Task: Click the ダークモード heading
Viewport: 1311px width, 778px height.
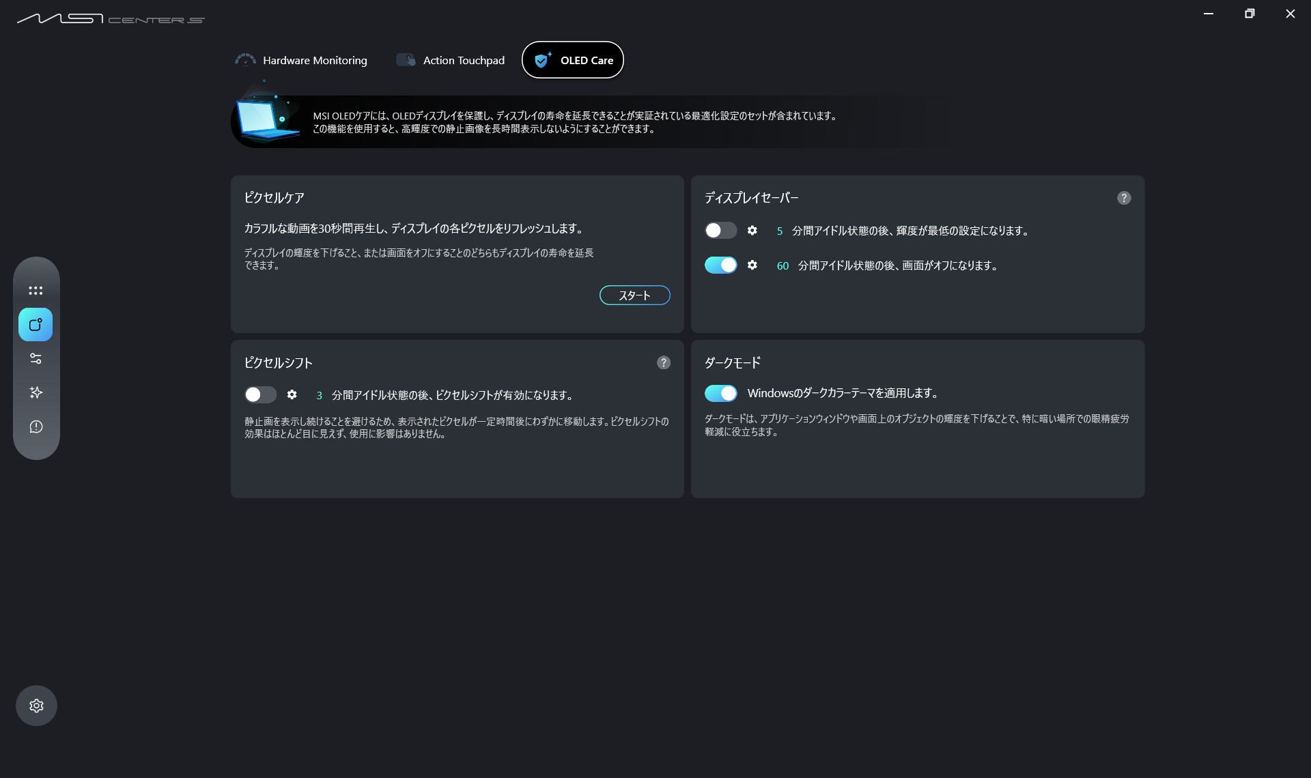Action: tap(733, 362)
